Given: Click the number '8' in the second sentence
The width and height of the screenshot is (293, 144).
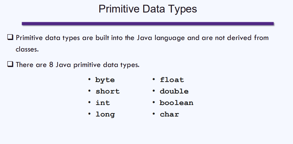Looking at the screenshot, I should (51, 65).
